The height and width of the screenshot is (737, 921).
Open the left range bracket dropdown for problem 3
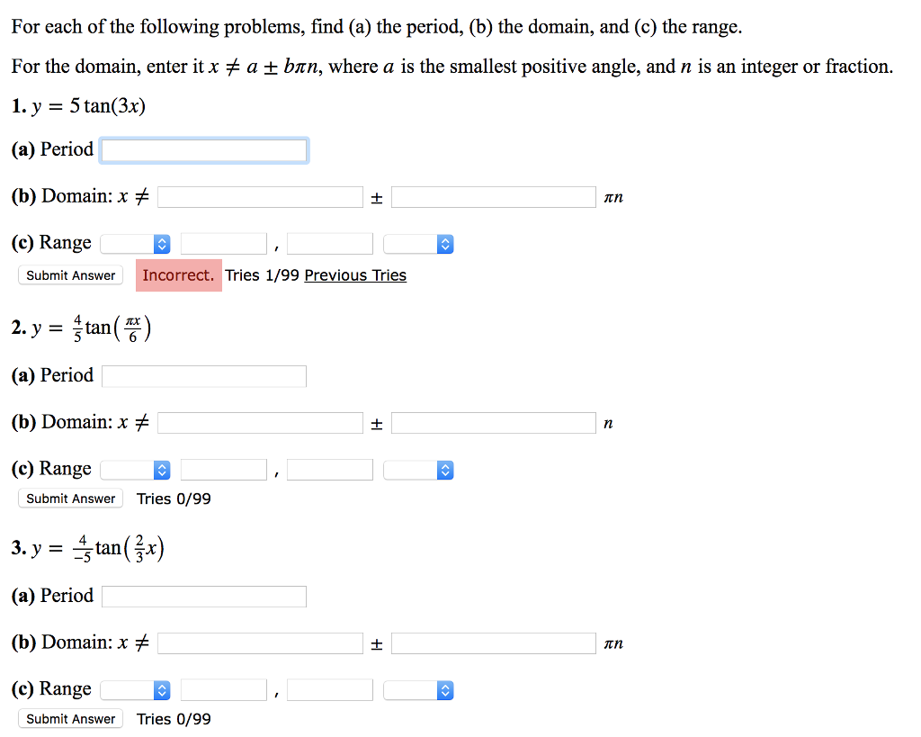[x=136, y=689]
